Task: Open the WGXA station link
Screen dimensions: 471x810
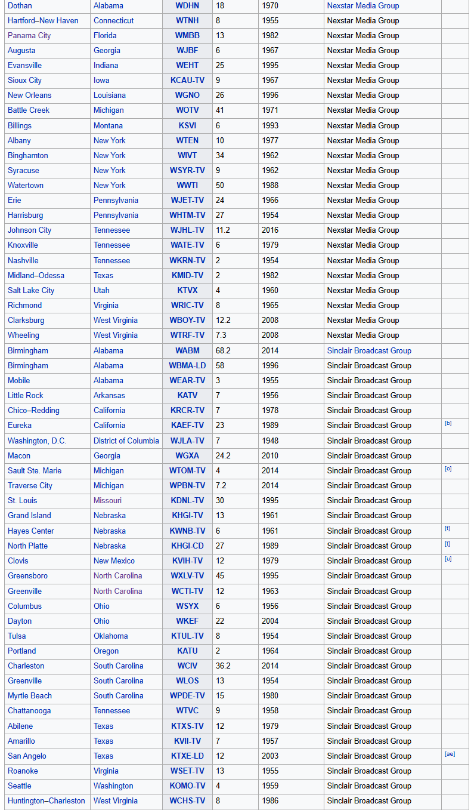Action: click(x=187, y=455)
